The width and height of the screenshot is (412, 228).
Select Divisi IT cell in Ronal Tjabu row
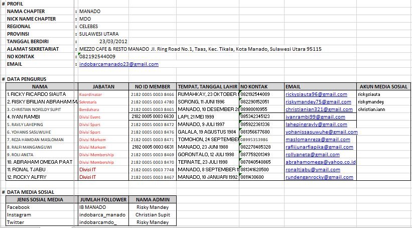[103, 170]
